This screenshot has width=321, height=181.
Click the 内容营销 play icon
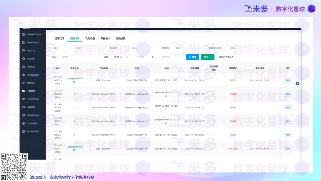coord(24,107)
